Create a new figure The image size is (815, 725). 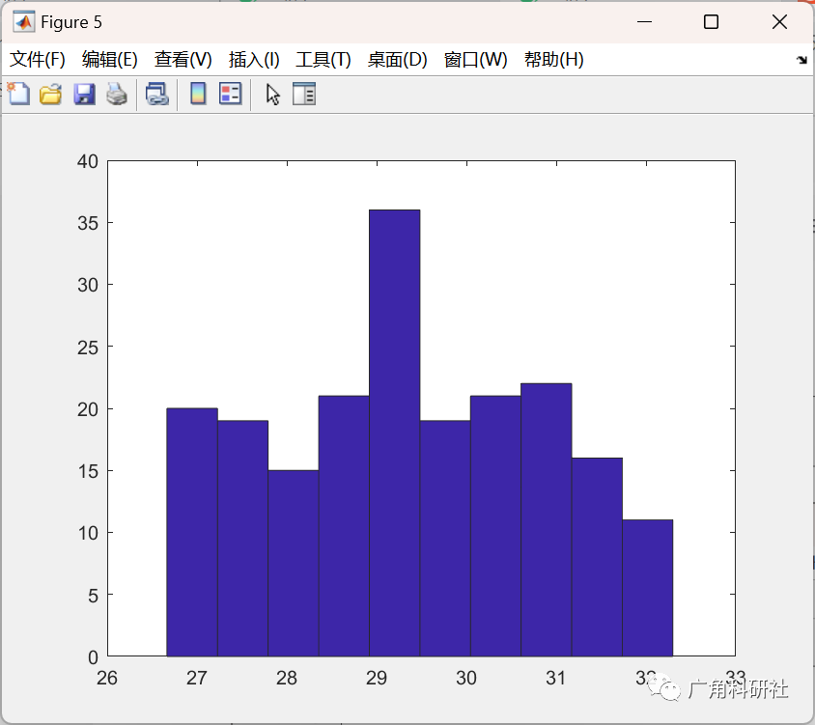tap(18, 94)
